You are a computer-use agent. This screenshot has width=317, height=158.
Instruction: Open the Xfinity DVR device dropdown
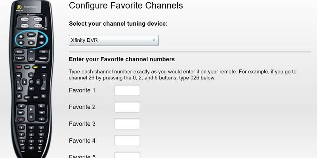pos(114,40)
